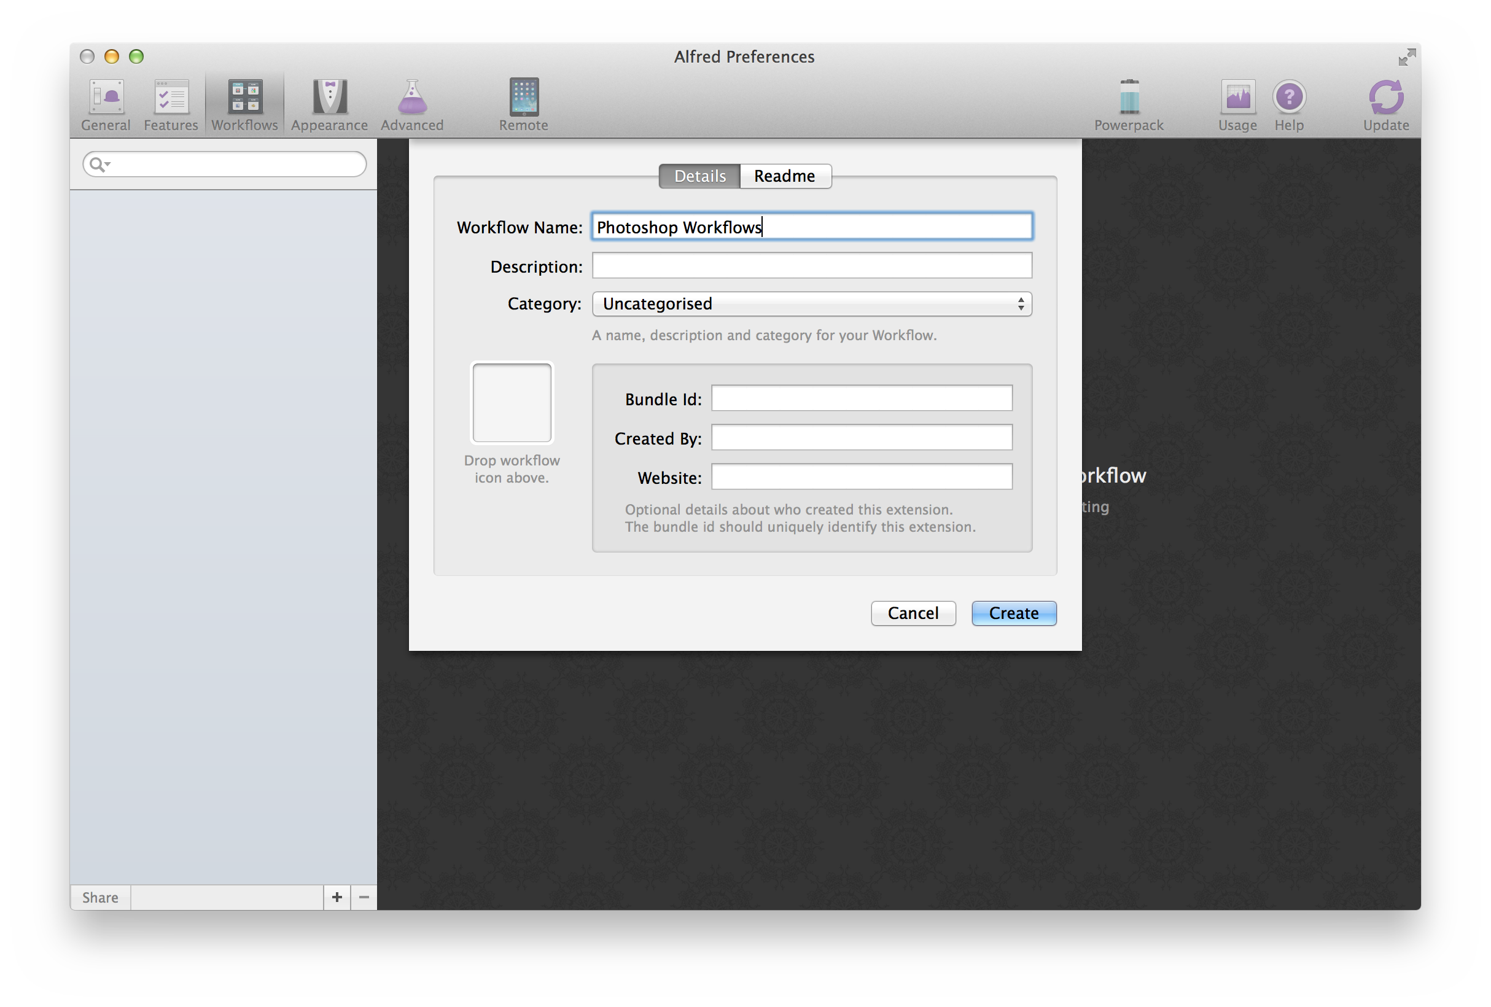Click the sidebar workflow search field
Image resolution: width=1491 pixels, height=1007 pixels.
coord(225,164)
